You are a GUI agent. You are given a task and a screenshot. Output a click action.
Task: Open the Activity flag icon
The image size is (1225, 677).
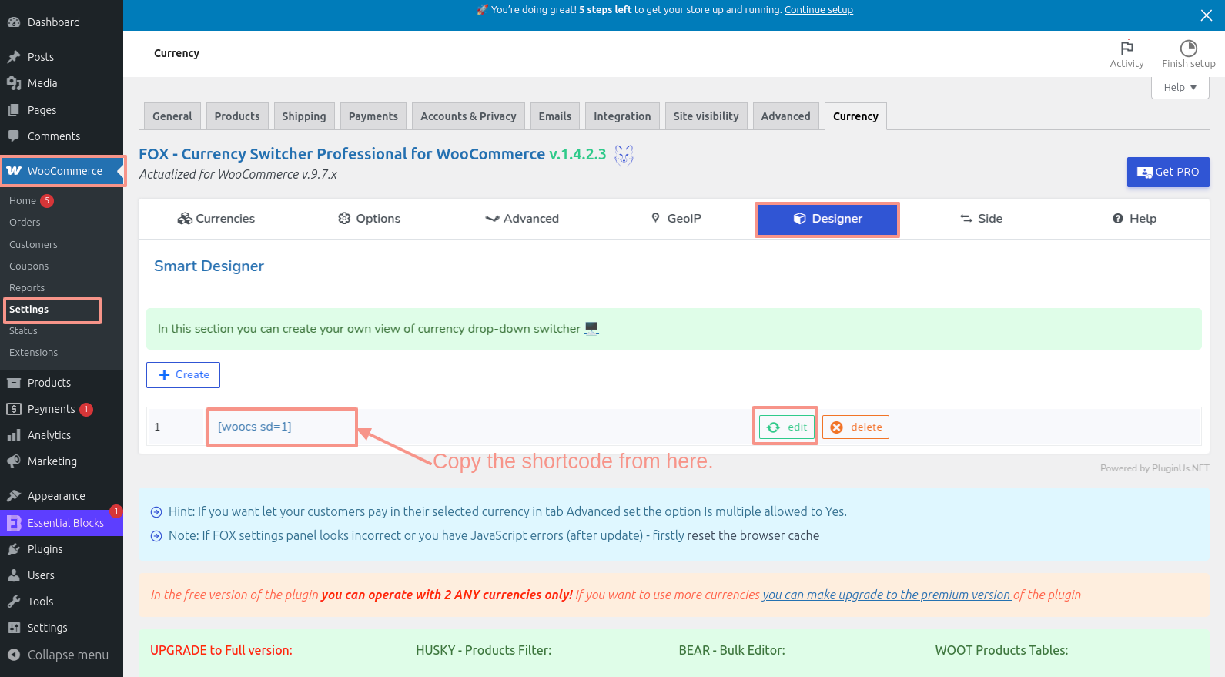pos(1126,47)
